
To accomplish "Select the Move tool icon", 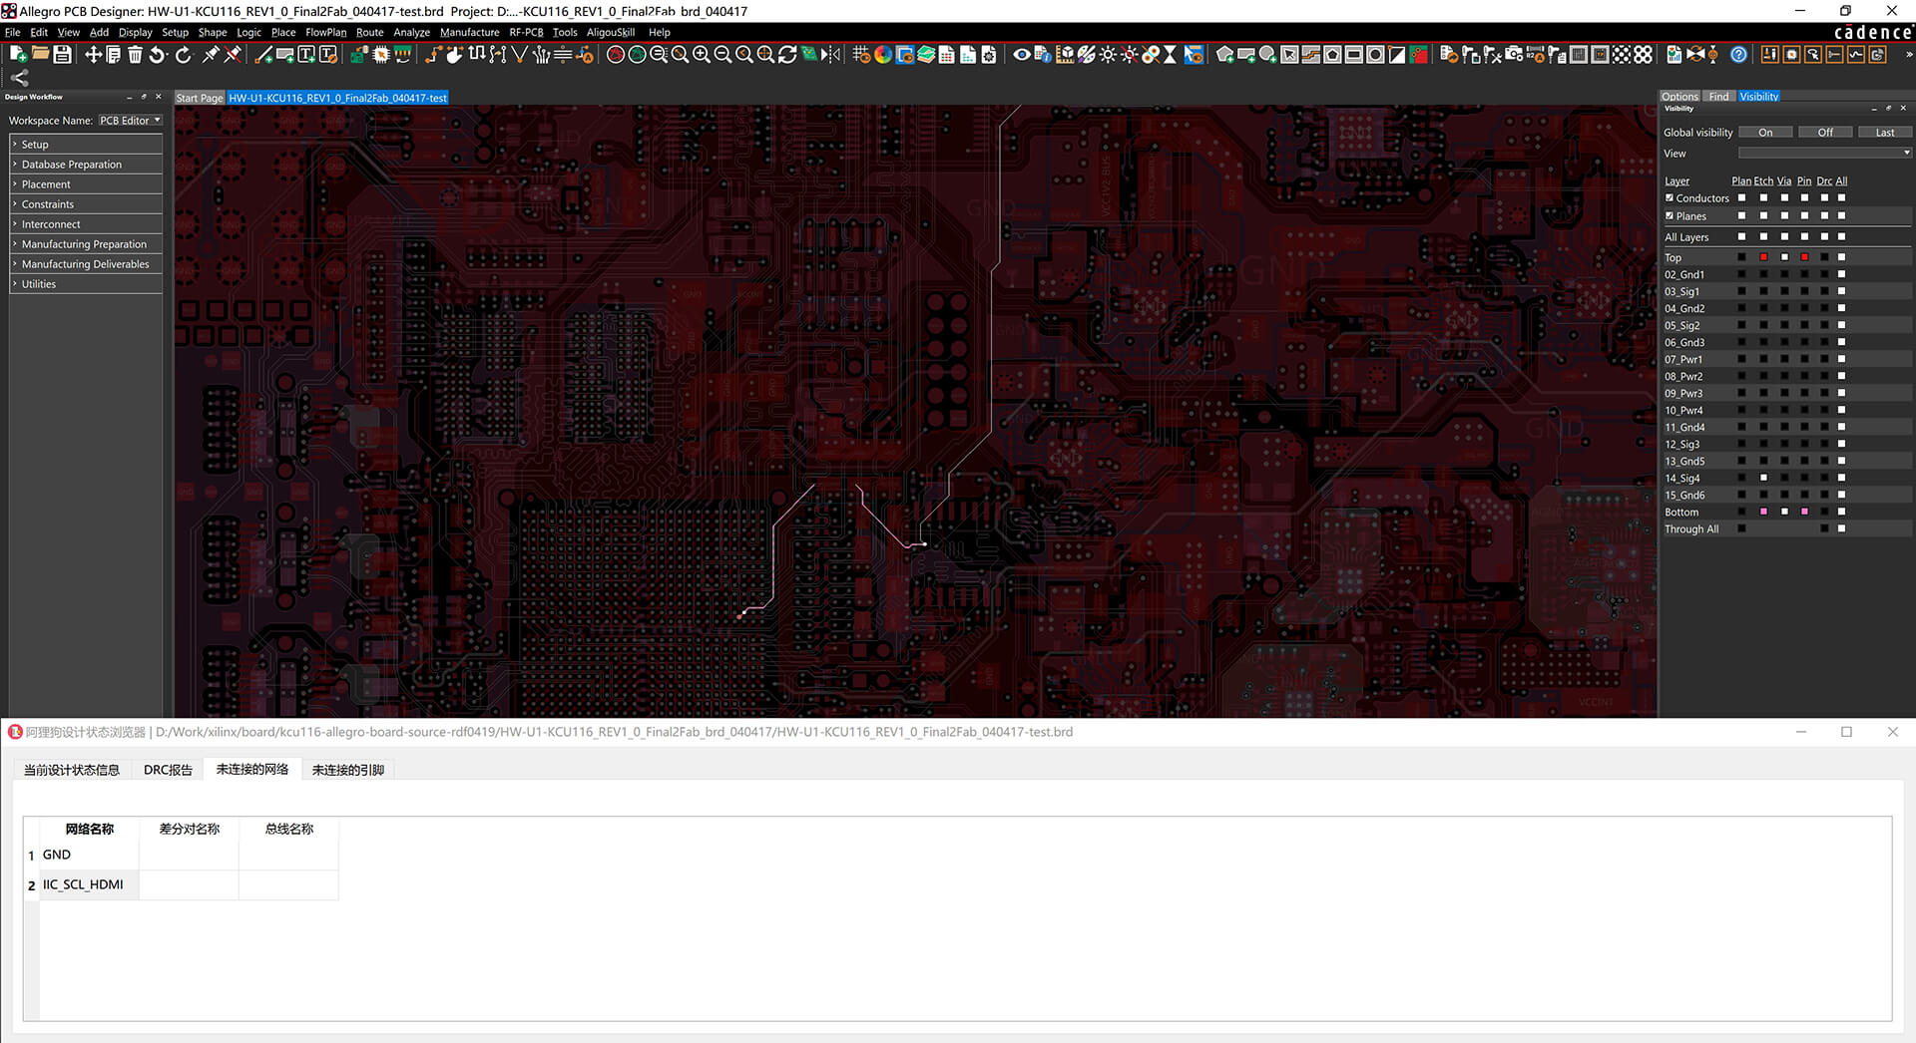I will (x=93, y=54).
